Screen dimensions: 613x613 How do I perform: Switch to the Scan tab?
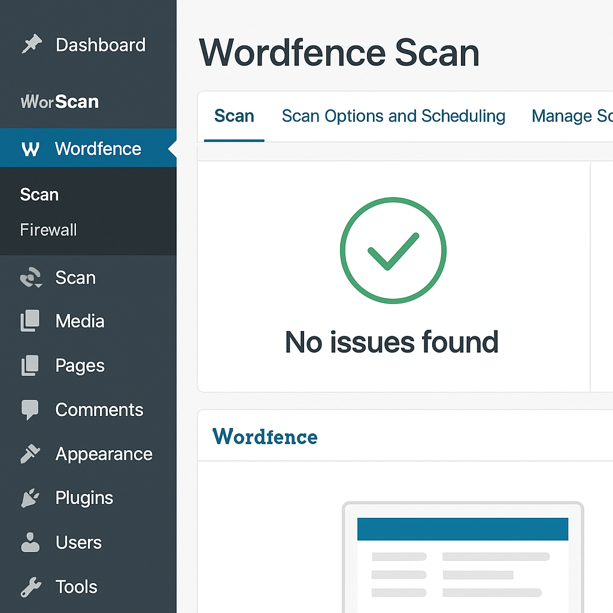tap(234, 116)
